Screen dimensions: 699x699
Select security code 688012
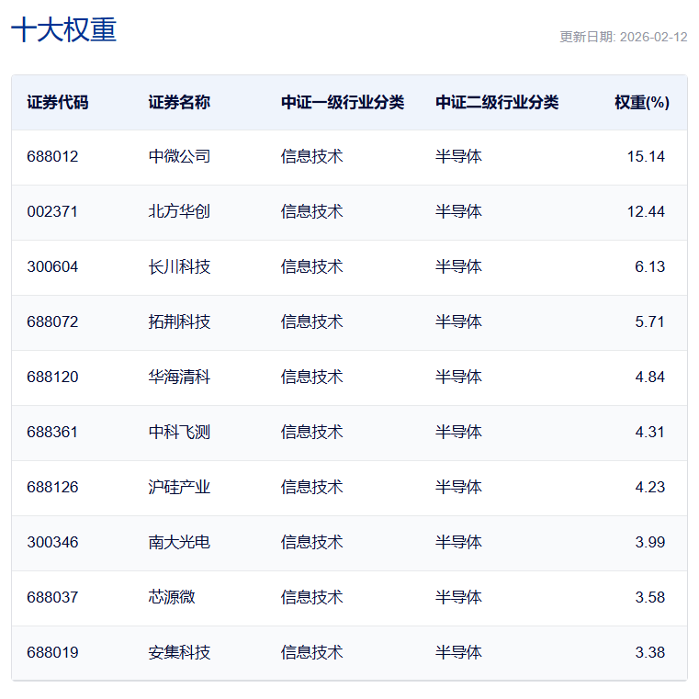52,156
